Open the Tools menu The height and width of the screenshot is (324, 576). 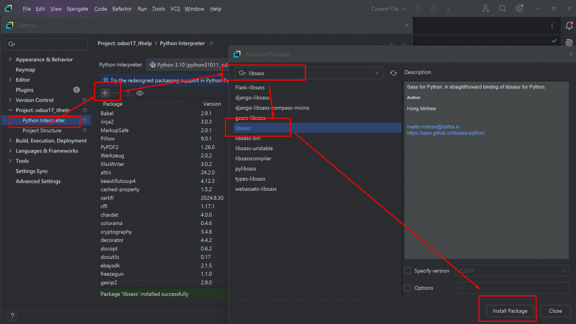pos(158,8)
